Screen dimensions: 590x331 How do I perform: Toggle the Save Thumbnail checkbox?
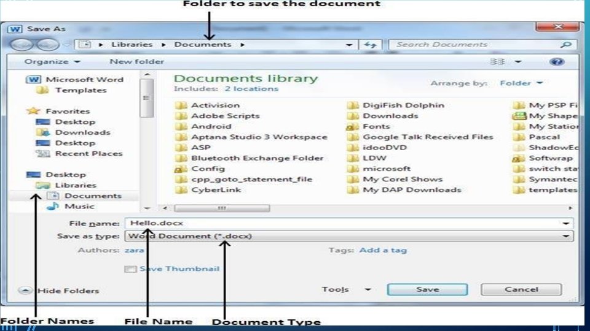pyautogui.click(x=130, y=269)
